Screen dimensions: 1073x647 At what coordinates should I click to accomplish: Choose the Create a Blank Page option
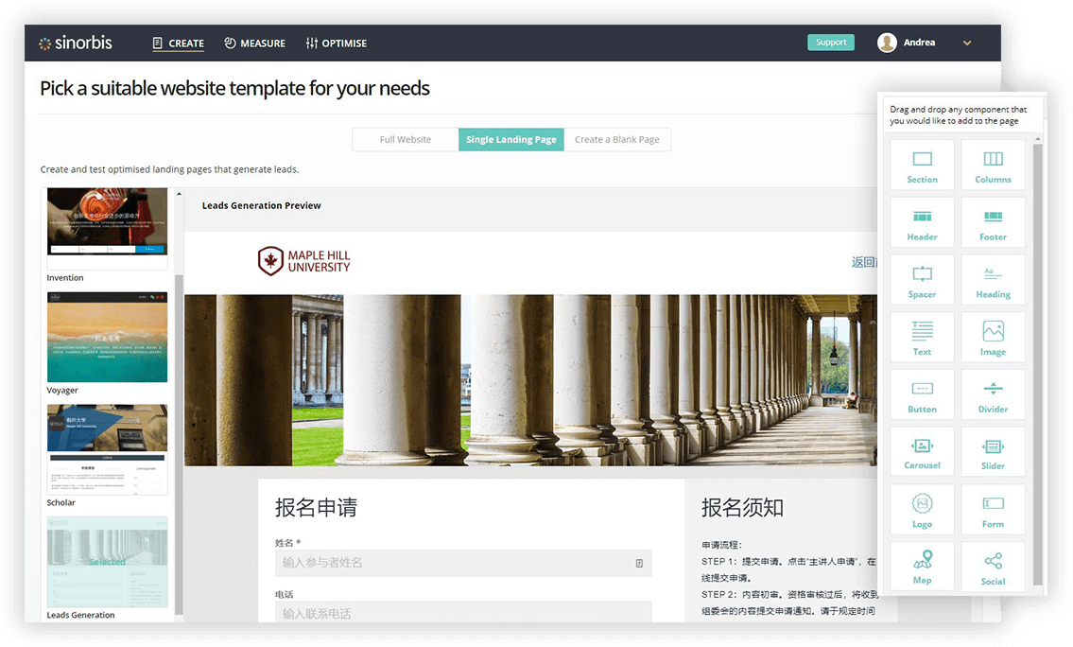coord(617,139)
